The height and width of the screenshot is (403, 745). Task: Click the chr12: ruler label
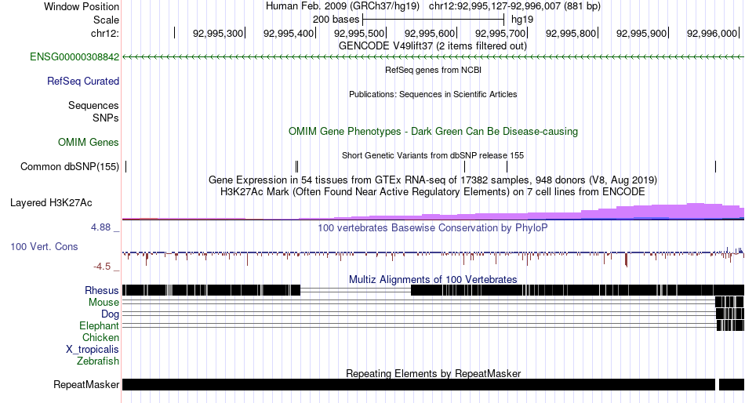[105, 33]
